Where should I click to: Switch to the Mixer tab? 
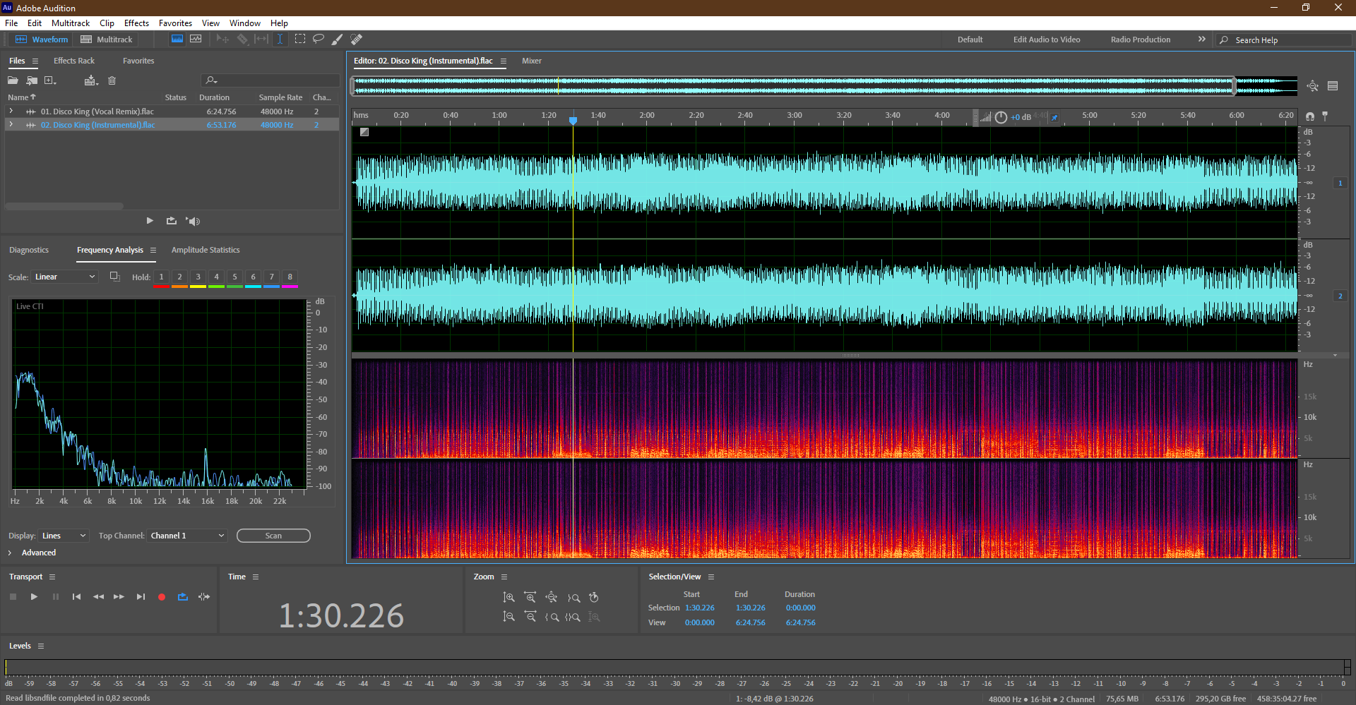pos(532,61)
